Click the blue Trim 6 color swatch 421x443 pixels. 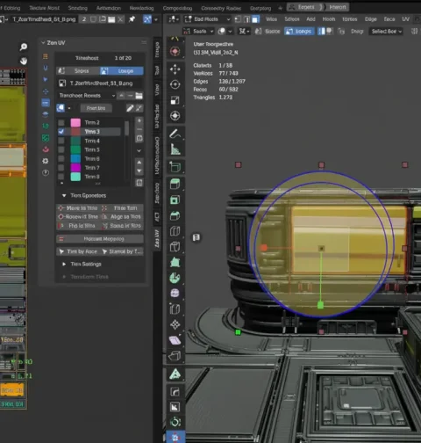(75, 159)
